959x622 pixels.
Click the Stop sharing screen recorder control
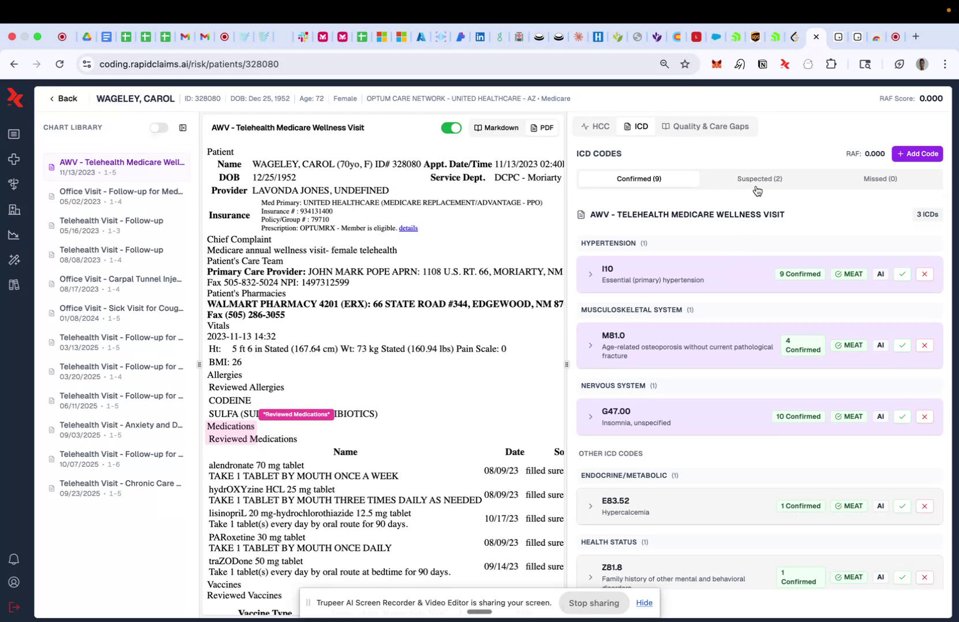[x=593, y=602]
